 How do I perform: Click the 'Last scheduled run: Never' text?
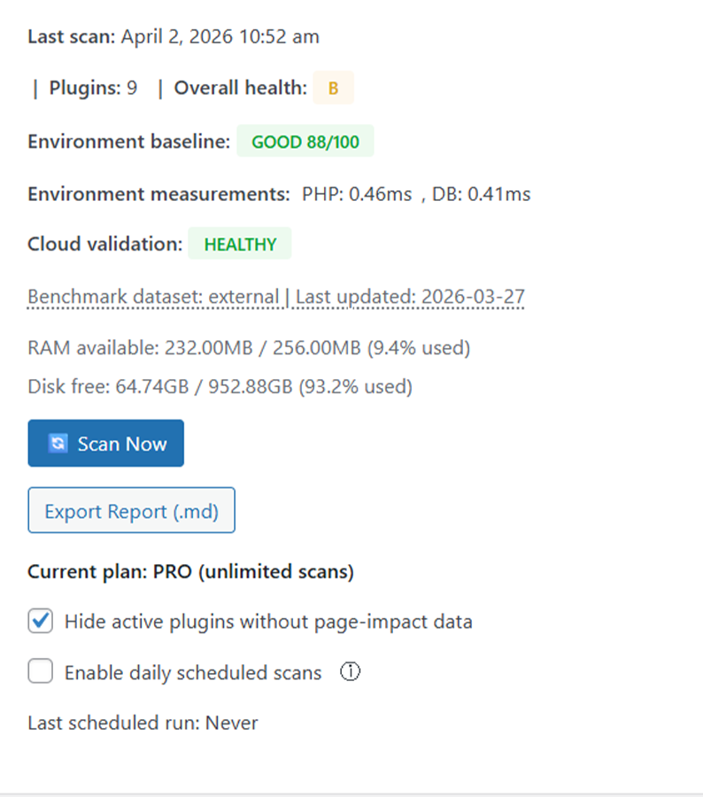click(x=143, y=723)
